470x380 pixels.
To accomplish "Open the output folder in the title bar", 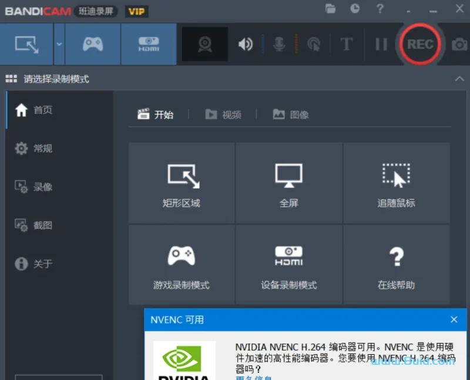I will (x=330, y=9).
